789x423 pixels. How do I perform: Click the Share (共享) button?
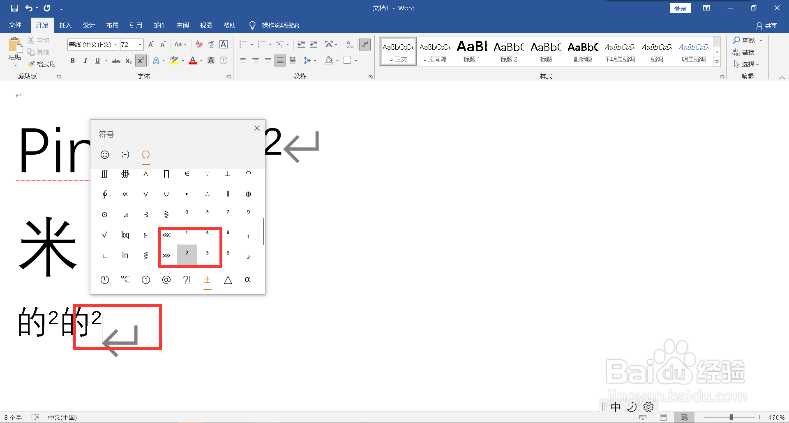point(767,25)
